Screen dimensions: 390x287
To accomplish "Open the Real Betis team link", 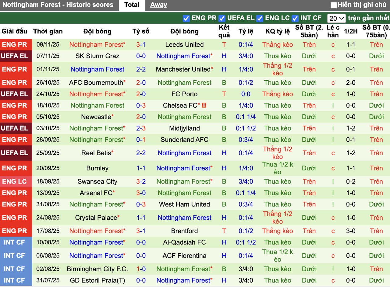I will click(96, 153).
